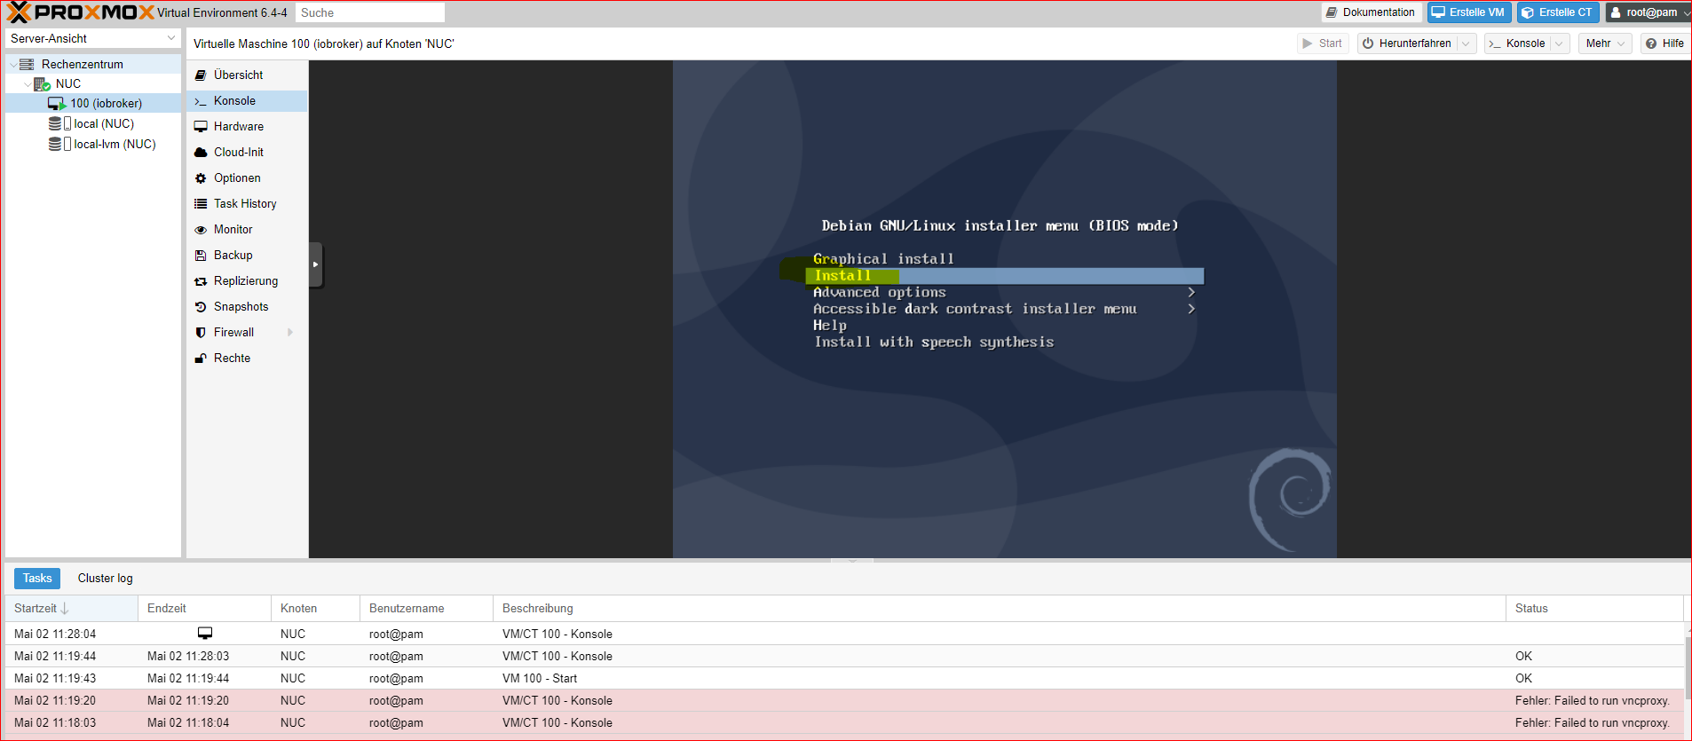Open the Übersicht section
1692x741 pixels.
(x=247, y=75)
